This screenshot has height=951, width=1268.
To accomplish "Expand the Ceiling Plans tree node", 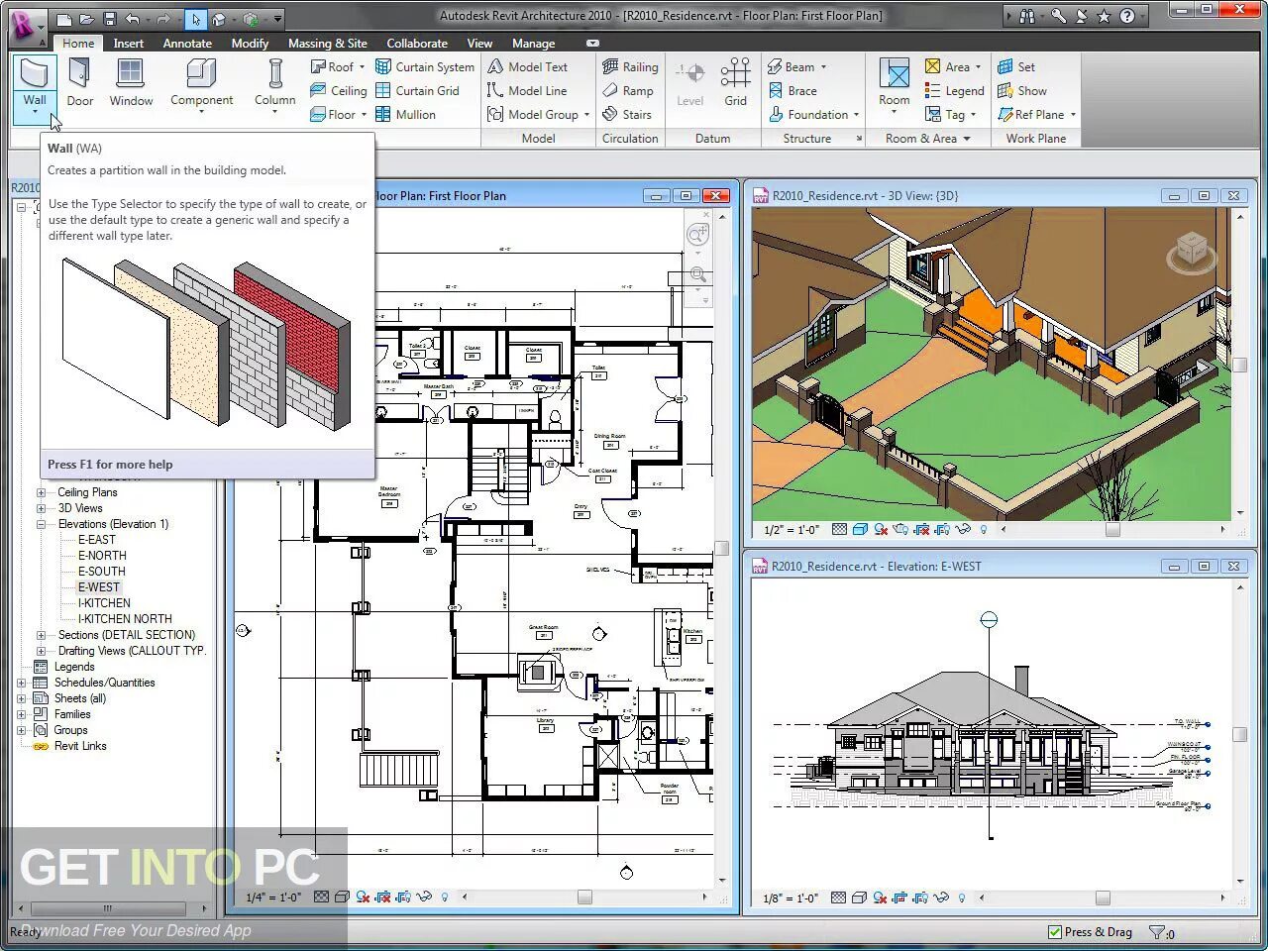I will 41,492.
